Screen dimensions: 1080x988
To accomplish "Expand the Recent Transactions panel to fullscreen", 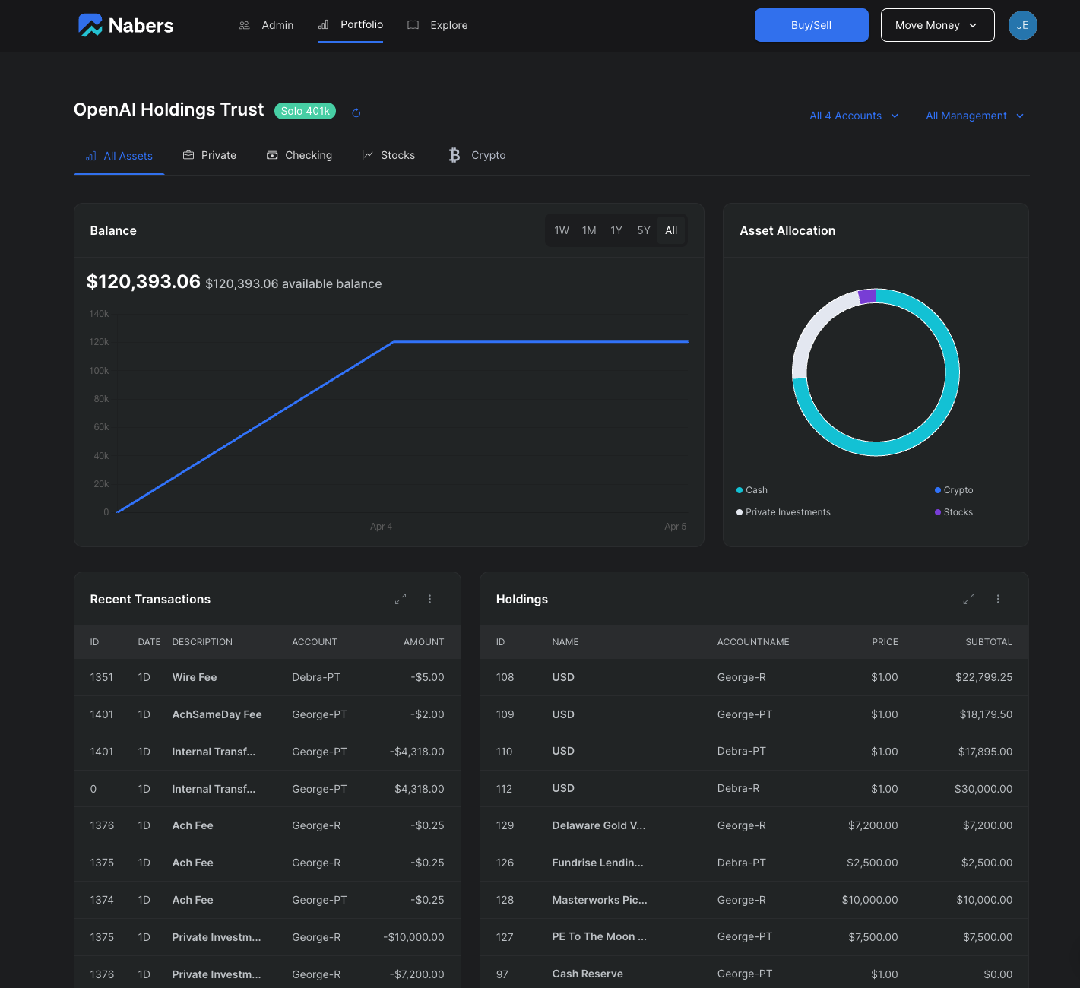I will click(401, 599).
